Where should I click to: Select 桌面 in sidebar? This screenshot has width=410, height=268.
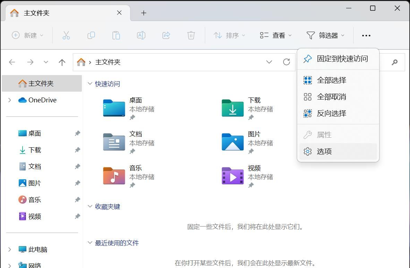42,133
